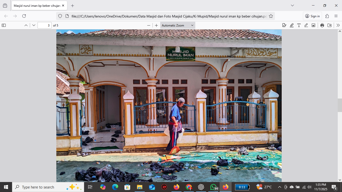Select the draw tool
The image size is (342, 192).
coord(306,25)
